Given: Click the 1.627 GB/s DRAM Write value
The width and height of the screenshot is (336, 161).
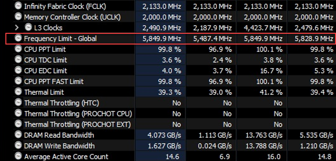Looking at the screenshot, I should coord(165,146).
